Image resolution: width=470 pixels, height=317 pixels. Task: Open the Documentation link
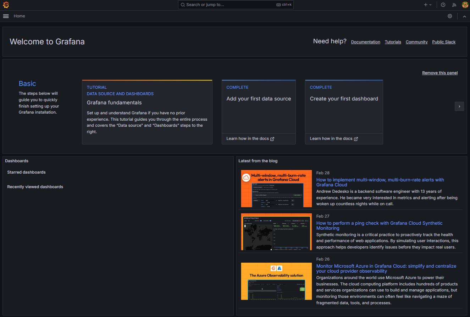pos(365,42)
